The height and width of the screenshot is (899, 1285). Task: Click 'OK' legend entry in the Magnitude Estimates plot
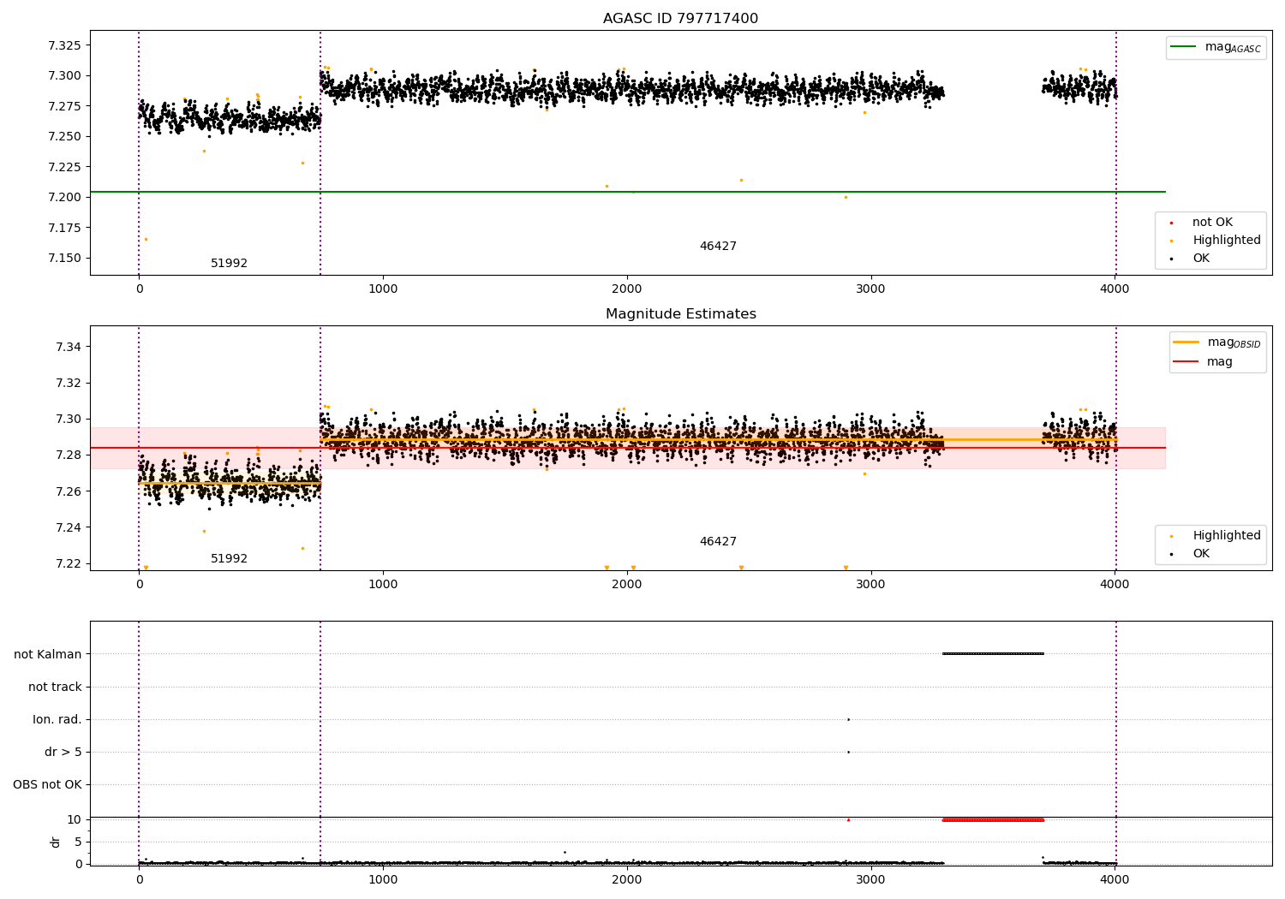click(1201, 554)
